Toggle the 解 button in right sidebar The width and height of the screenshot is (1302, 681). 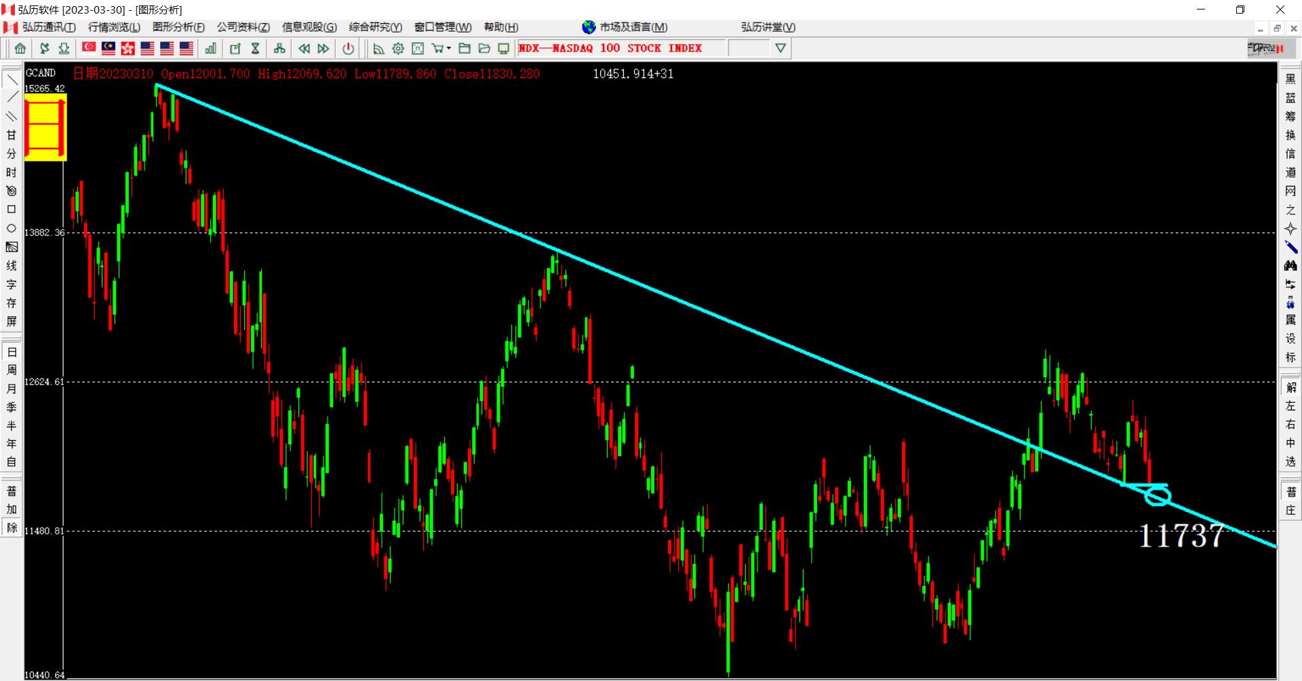(x=1290, y=387)
